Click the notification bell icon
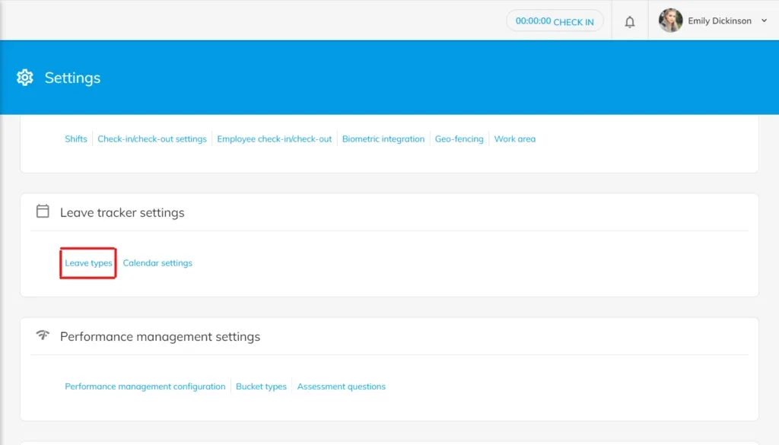 click(x=629, y=21)
